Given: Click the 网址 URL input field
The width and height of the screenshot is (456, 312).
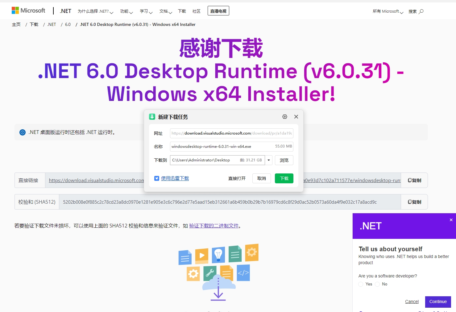Looking at the screenshot, I should 232,133.
